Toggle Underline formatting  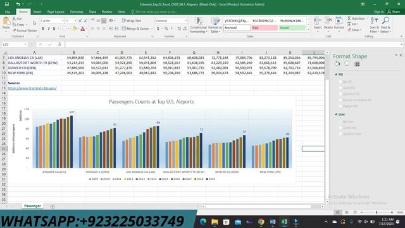[54, 28]
